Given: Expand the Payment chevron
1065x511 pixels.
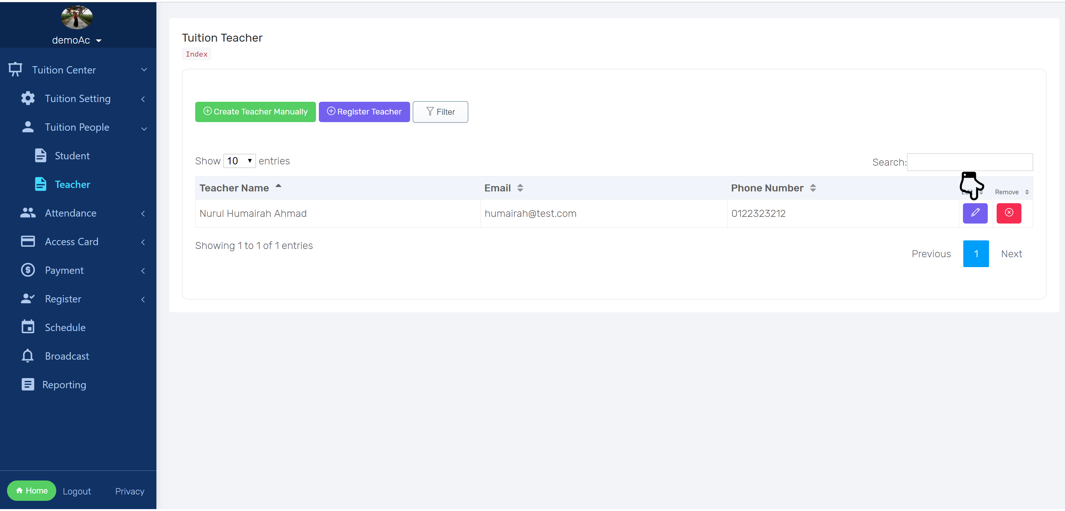Looking at the screenshot, I should pos(143,271).
